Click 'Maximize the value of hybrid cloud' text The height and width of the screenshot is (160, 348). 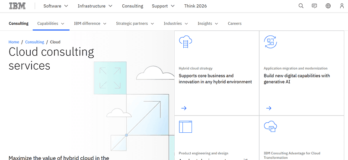tap(59, 158)
